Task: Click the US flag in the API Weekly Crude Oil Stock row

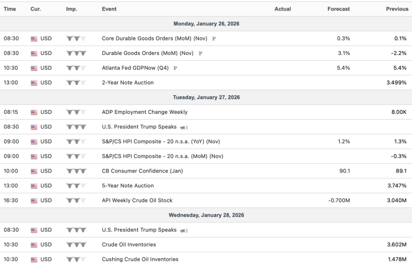Action: pos(34,201)
